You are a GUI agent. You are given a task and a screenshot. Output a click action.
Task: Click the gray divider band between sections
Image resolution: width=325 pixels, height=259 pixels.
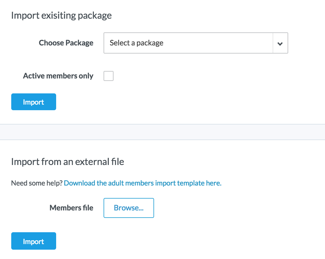coord(162,132)
